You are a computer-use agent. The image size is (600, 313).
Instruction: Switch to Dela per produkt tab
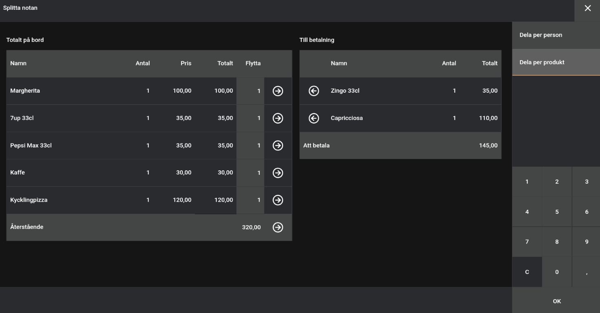(556, 63)
